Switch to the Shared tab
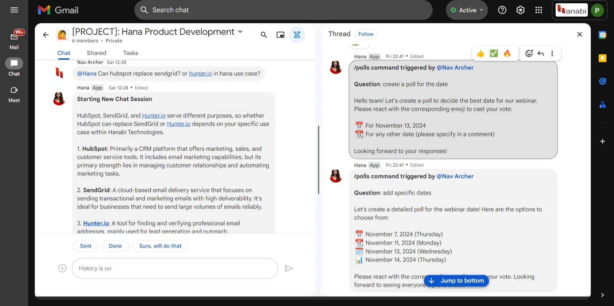The height and width of the screenshot is (306, 614). [96, 53]
